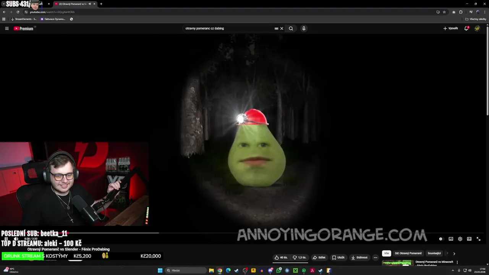Open Discord from taskbar
This screenshot has width=489, height=275.
tap(270, 270)
